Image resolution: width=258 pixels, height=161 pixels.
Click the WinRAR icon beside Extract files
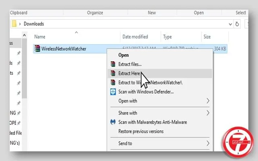click(113, 64)
